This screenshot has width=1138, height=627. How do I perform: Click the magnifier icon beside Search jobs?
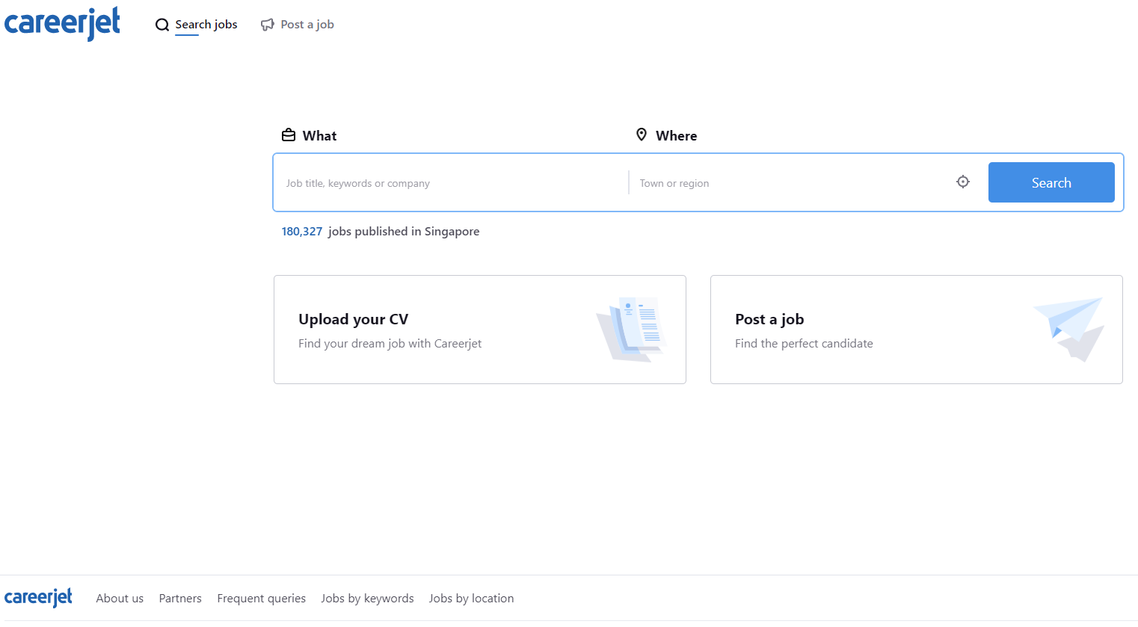tap(162, 25)
